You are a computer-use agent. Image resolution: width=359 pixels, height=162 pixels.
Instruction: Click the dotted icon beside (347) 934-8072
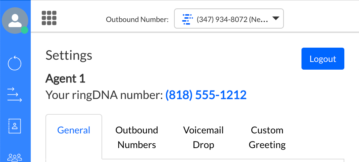pos(187,19)
